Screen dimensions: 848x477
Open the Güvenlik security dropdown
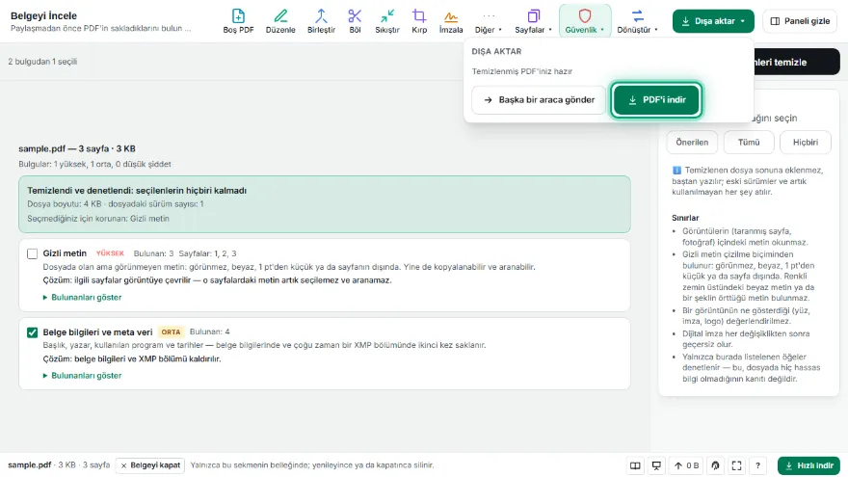[x=585, y=21]
